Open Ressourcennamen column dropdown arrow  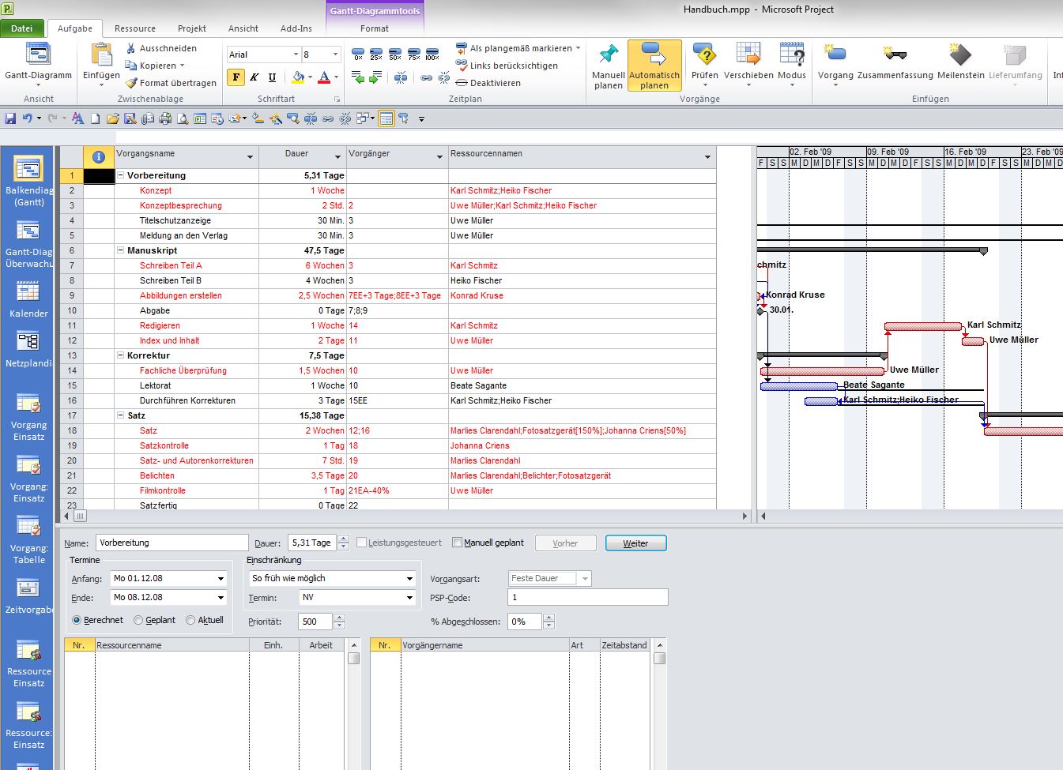tap(707, 157)
